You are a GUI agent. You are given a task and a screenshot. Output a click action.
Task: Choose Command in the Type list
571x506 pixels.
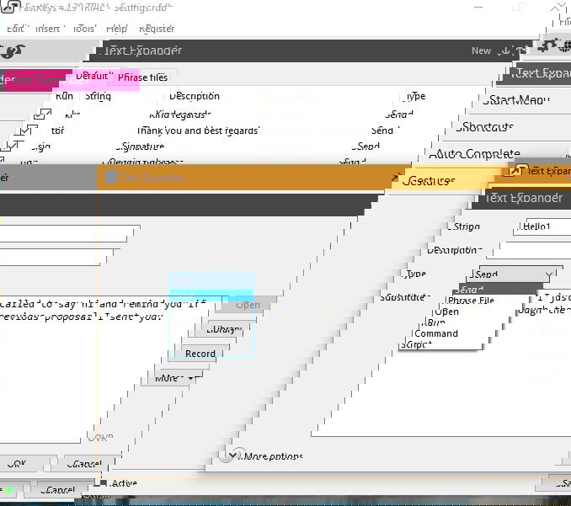click(436, 333)
